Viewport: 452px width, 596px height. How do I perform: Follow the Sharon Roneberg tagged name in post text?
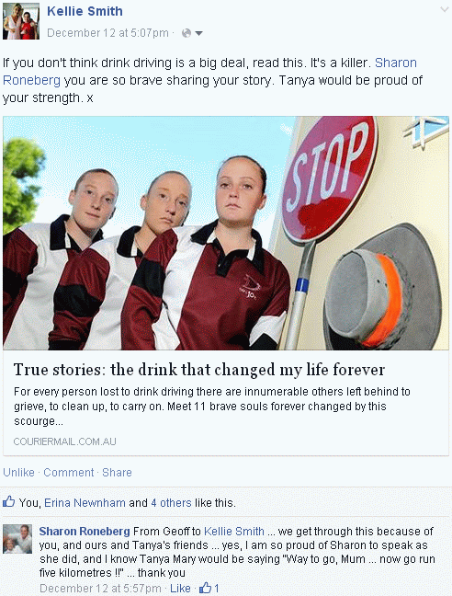click(x=209, y=72)
